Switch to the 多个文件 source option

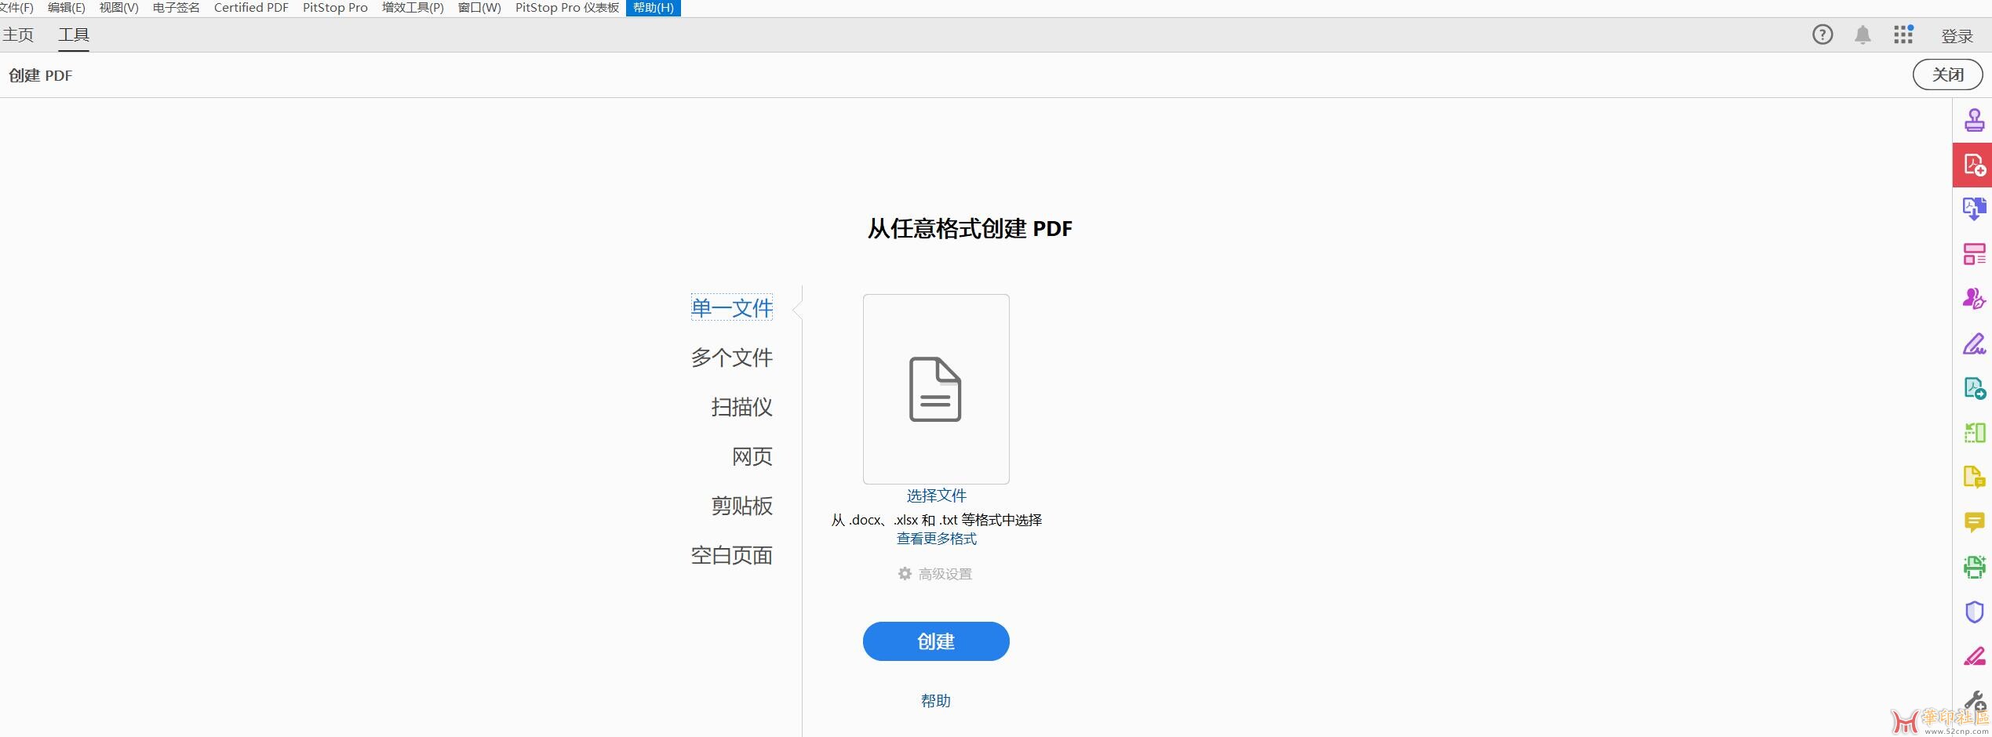pyautogui.click(x=730, y=357)
